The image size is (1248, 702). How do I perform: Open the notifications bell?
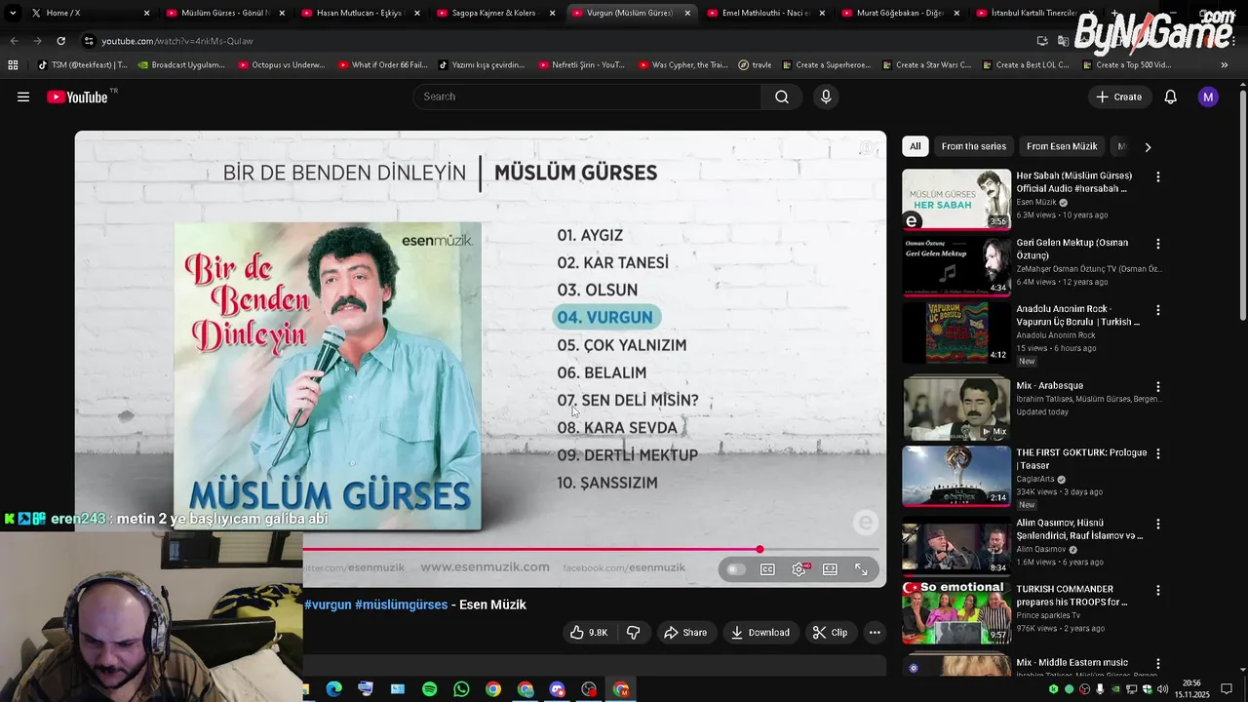pos(1171,97)
